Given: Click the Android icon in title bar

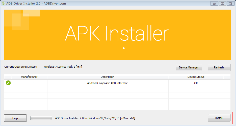Looking at the screenshot, I should 3,3.
